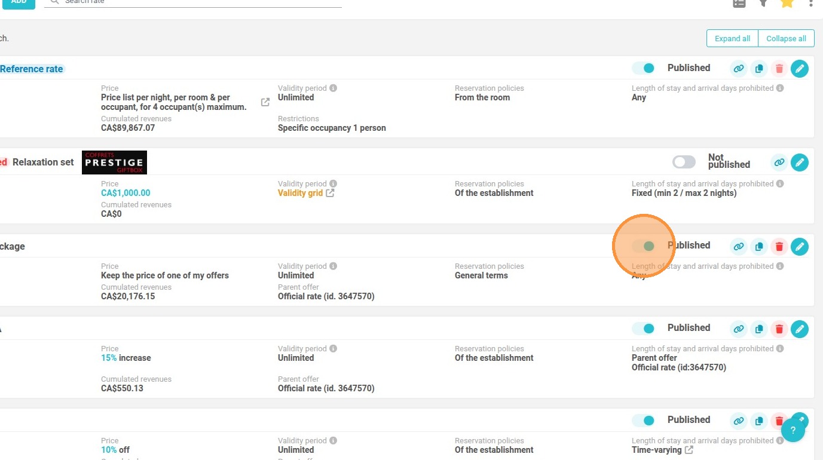
Task: Open the Validity grid link
Action: (x=300, y=193)
